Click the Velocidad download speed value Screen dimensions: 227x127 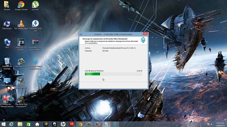(x=105, y=51)
